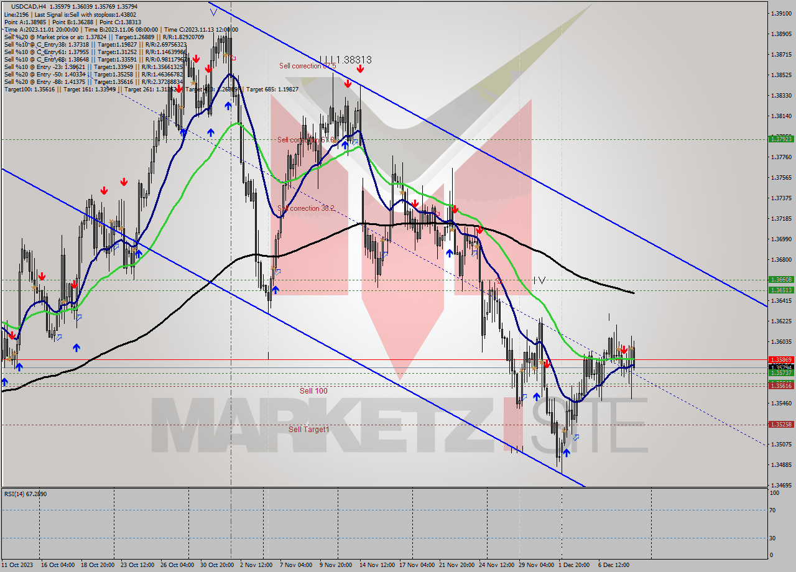
Task: Click the green 1.37923 price tag
Action: tap(781, 139)
